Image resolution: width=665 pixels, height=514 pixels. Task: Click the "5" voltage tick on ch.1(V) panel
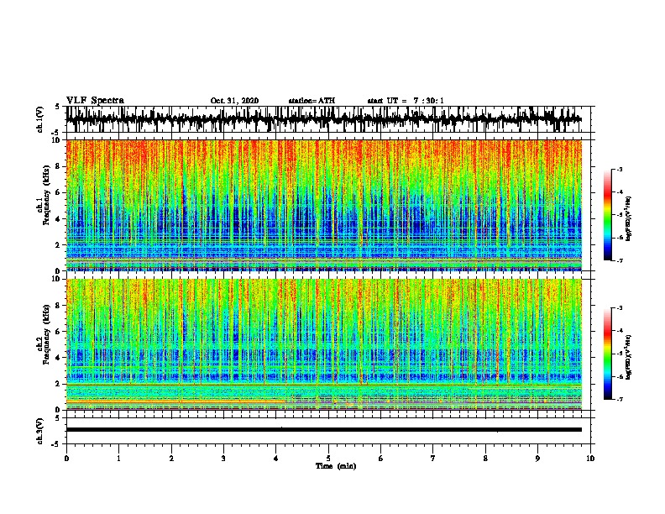(57, 107)
